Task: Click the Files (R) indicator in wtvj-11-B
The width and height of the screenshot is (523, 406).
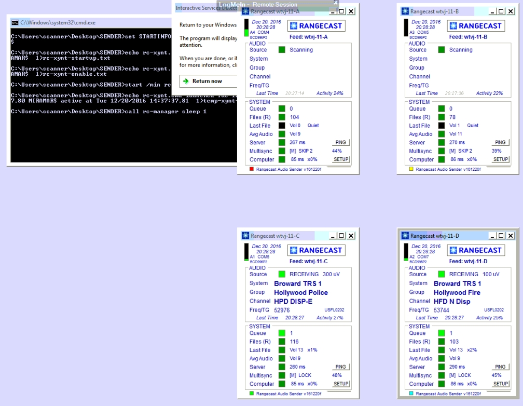Action: click(442, 117)
